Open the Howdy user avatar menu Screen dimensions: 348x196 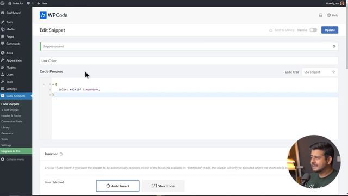pyautogui.click(x=335, y=3)
